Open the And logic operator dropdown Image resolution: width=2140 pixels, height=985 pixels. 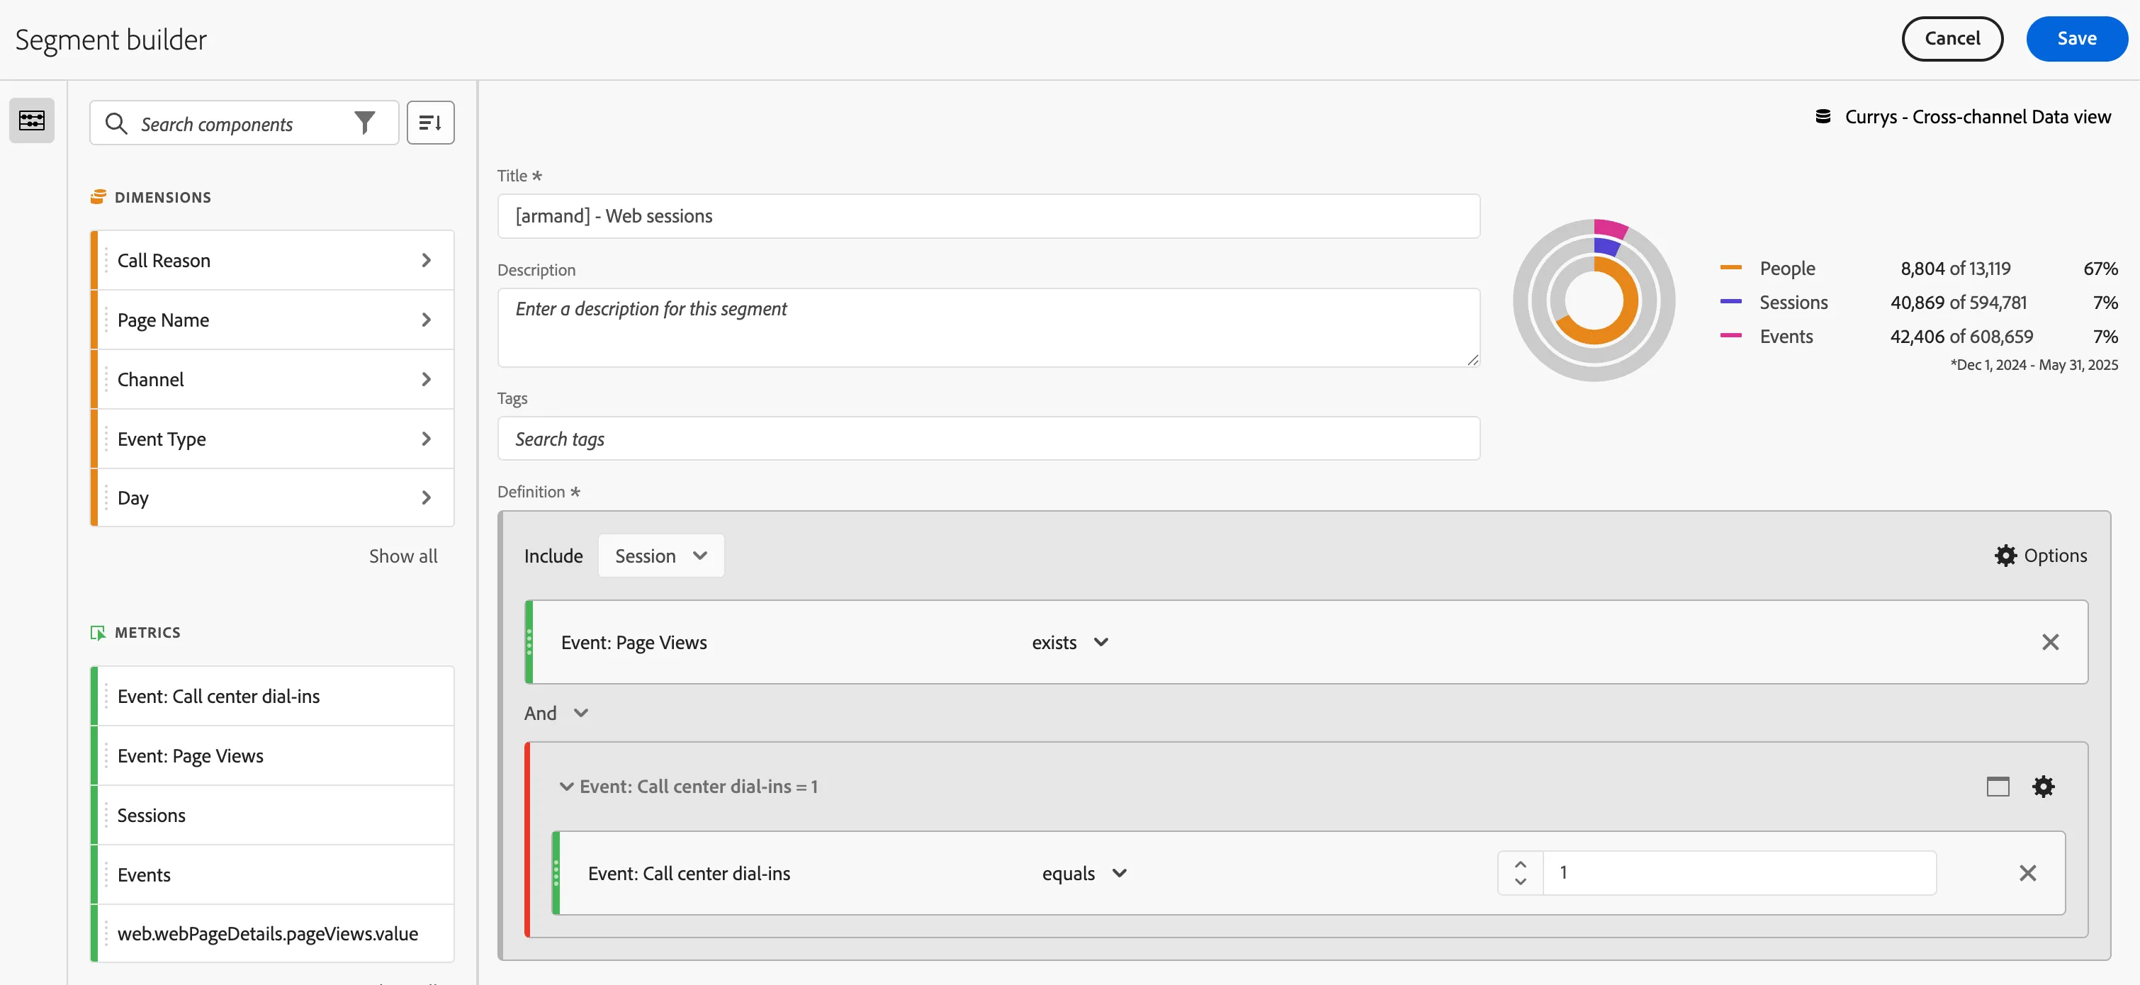[556, 713]
